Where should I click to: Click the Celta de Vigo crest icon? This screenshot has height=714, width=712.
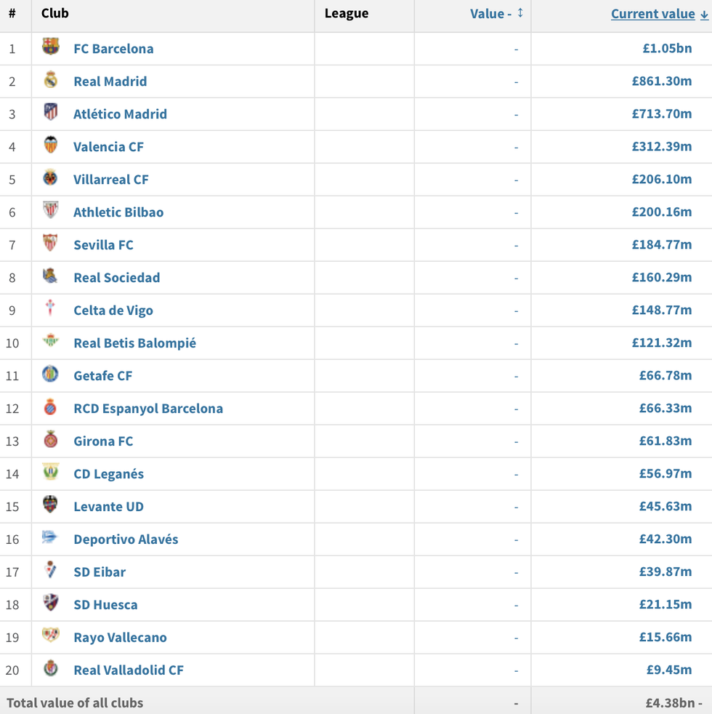(x=51, y=309)
